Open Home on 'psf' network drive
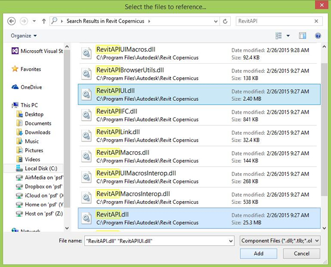331x267 pixels. 40,205
